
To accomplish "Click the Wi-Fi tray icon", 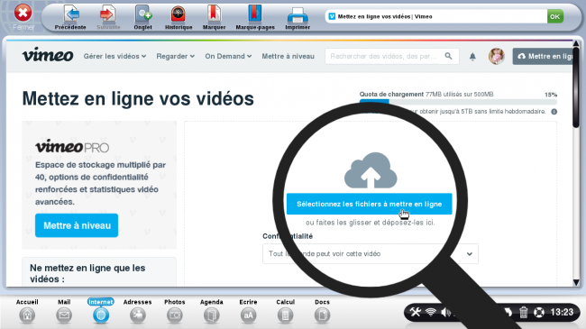I will pos(431,312).
